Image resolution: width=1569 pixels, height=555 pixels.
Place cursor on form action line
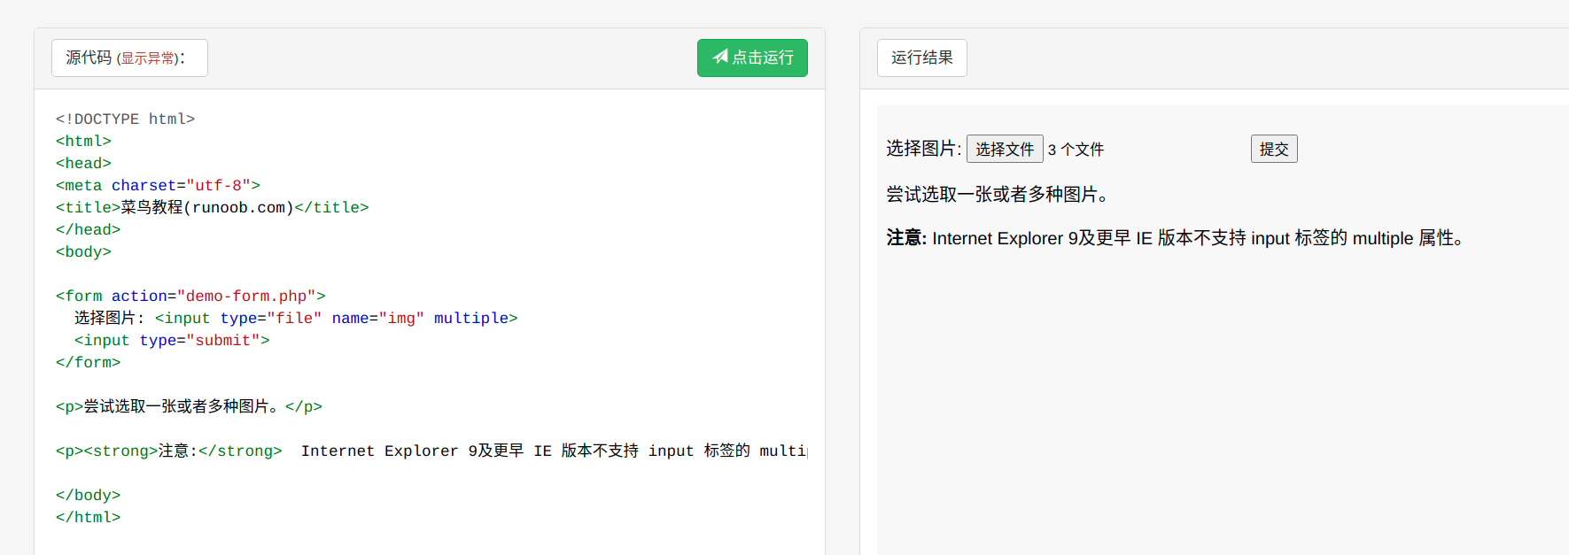[190, 296]
